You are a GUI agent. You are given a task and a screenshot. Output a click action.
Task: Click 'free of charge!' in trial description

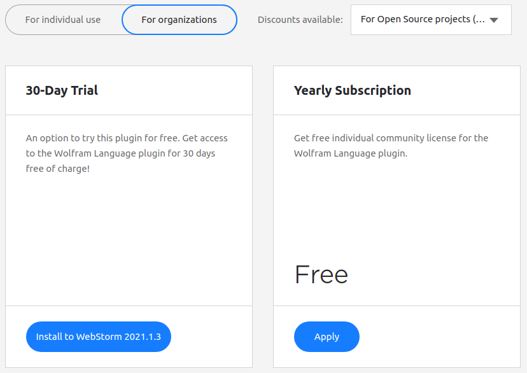pyautogui.click(x=58, y=169)
